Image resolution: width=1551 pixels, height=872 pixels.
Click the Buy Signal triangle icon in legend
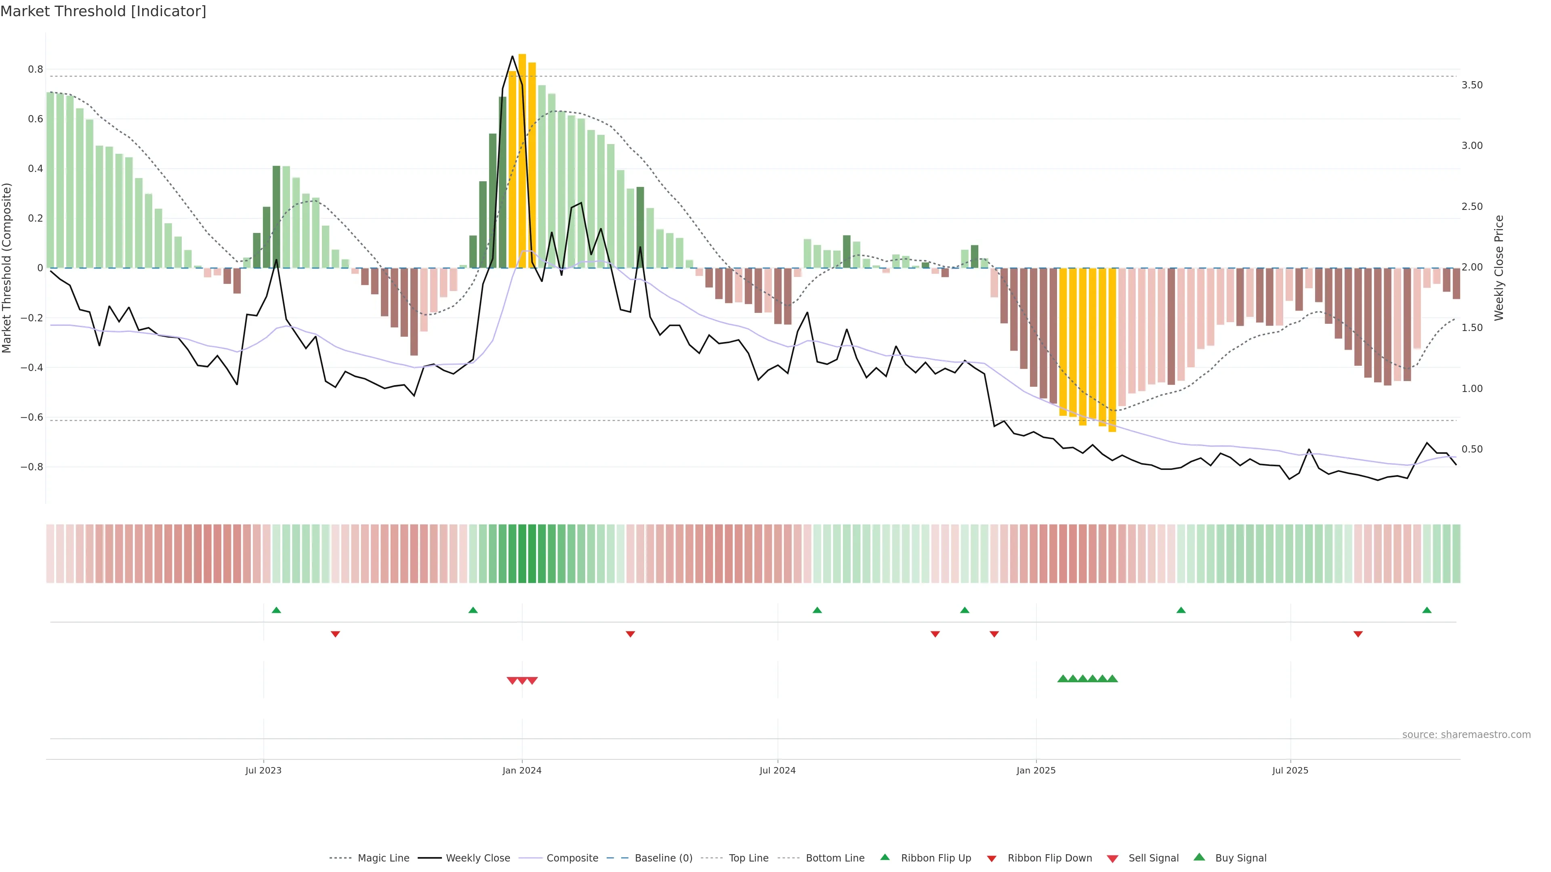1199,857
